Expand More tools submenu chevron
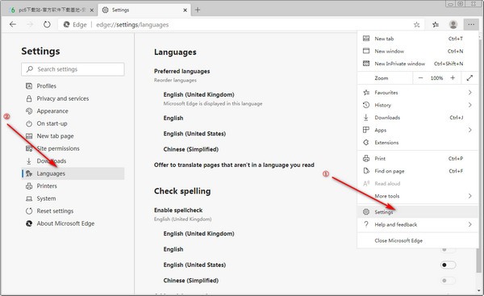This screenshot has width=484, height=296. pos(469,196)
